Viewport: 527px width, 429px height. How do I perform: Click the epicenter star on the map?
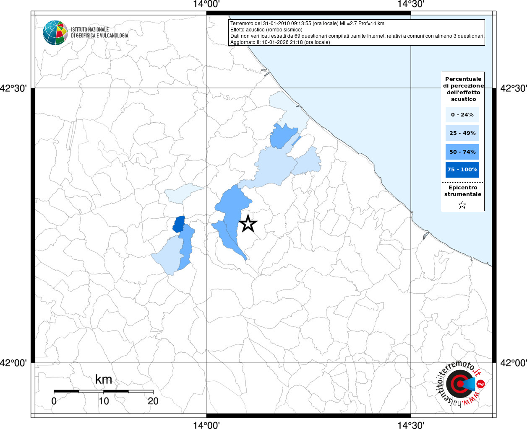click(x=248, y=224)
